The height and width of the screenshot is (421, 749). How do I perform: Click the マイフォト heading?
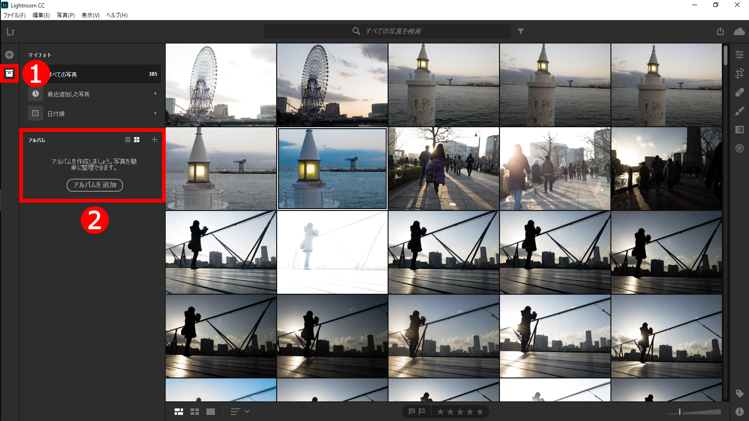pyautogui.click(x=40, y=55)
